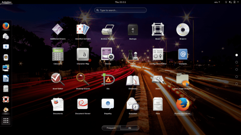Click the Empathy chat icon in the dash
Screen dimensions: 241x135
[x=6, y=47]
